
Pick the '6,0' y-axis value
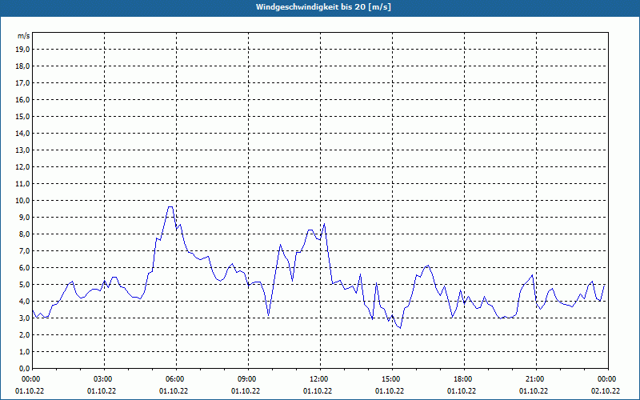24,268
